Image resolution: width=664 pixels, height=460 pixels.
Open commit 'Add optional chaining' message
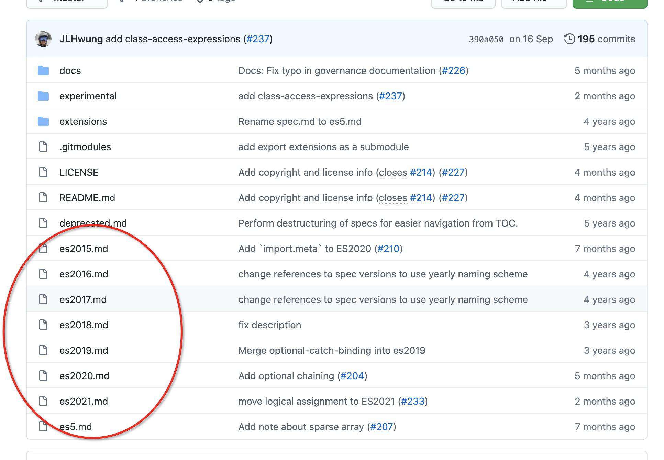(286, 376)
